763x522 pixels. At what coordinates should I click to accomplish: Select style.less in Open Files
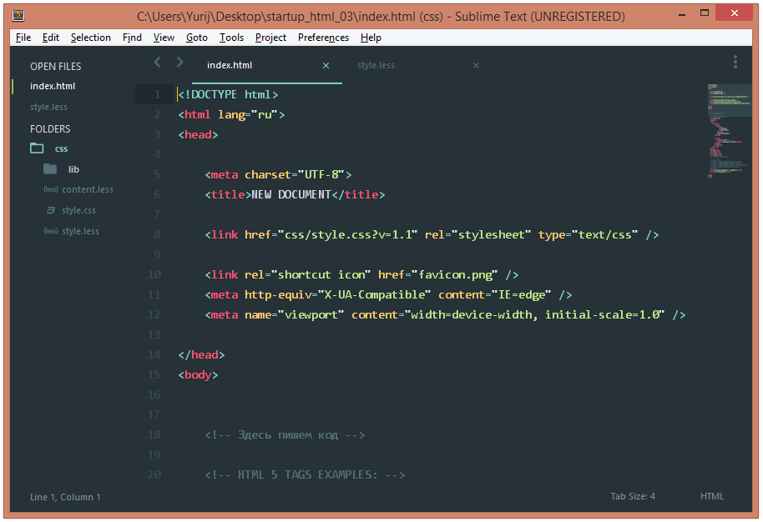click(48, 107)
